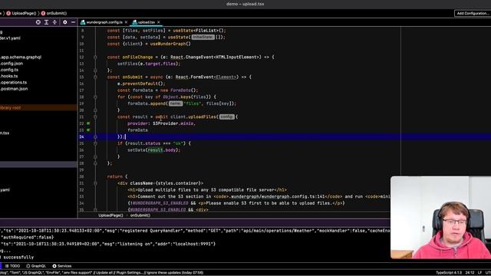Close the wundergraph.config.ts tab
The width and height of the screenshot is (491, 276).
(x=126, y=22)
